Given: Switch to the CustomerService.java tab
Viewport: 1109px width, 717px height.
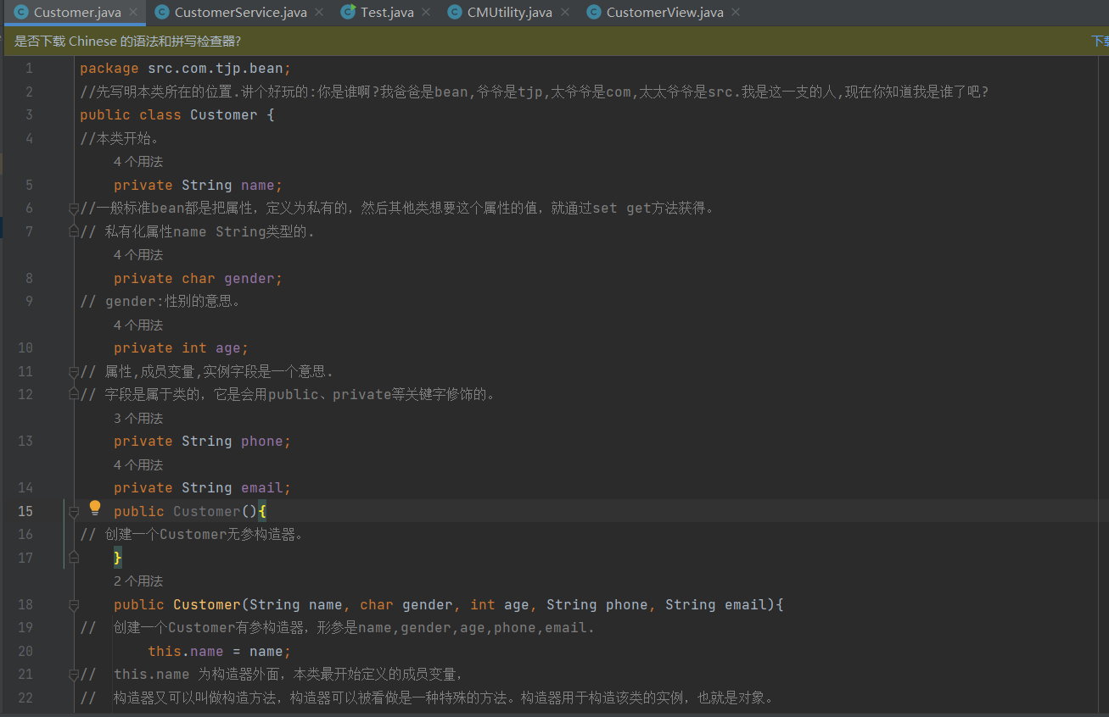Looking at the screenshot, I should [x=240, y=12].
